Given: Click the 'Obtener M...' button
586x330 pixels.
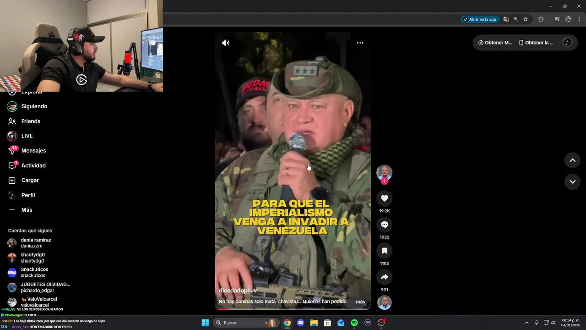Looking at the screenshot, I should [x=495, y=43].
